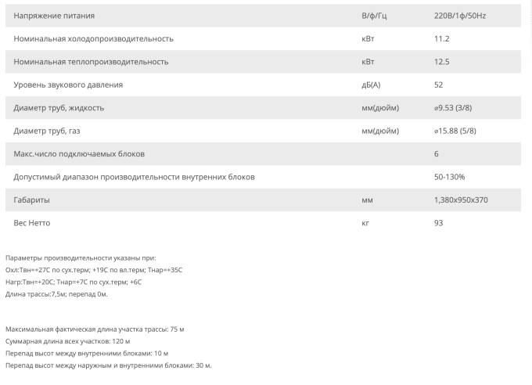Click the "Вес Нетто" row label
The height and width of the screenshot is (385, 532).
(32, 223)
